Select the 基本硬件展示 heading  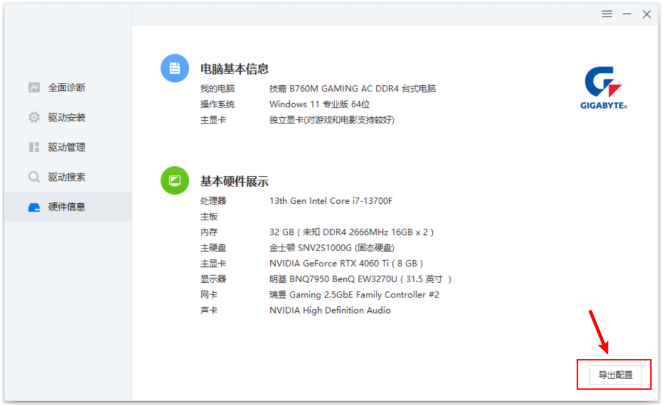click(235, 182)
